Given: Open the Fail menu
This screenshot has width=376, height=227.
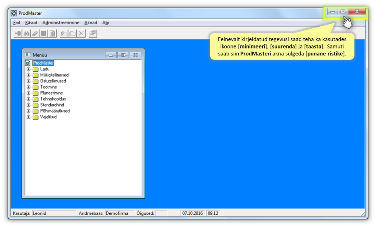Looking at the screenshot, I should [x=16, y=23].
